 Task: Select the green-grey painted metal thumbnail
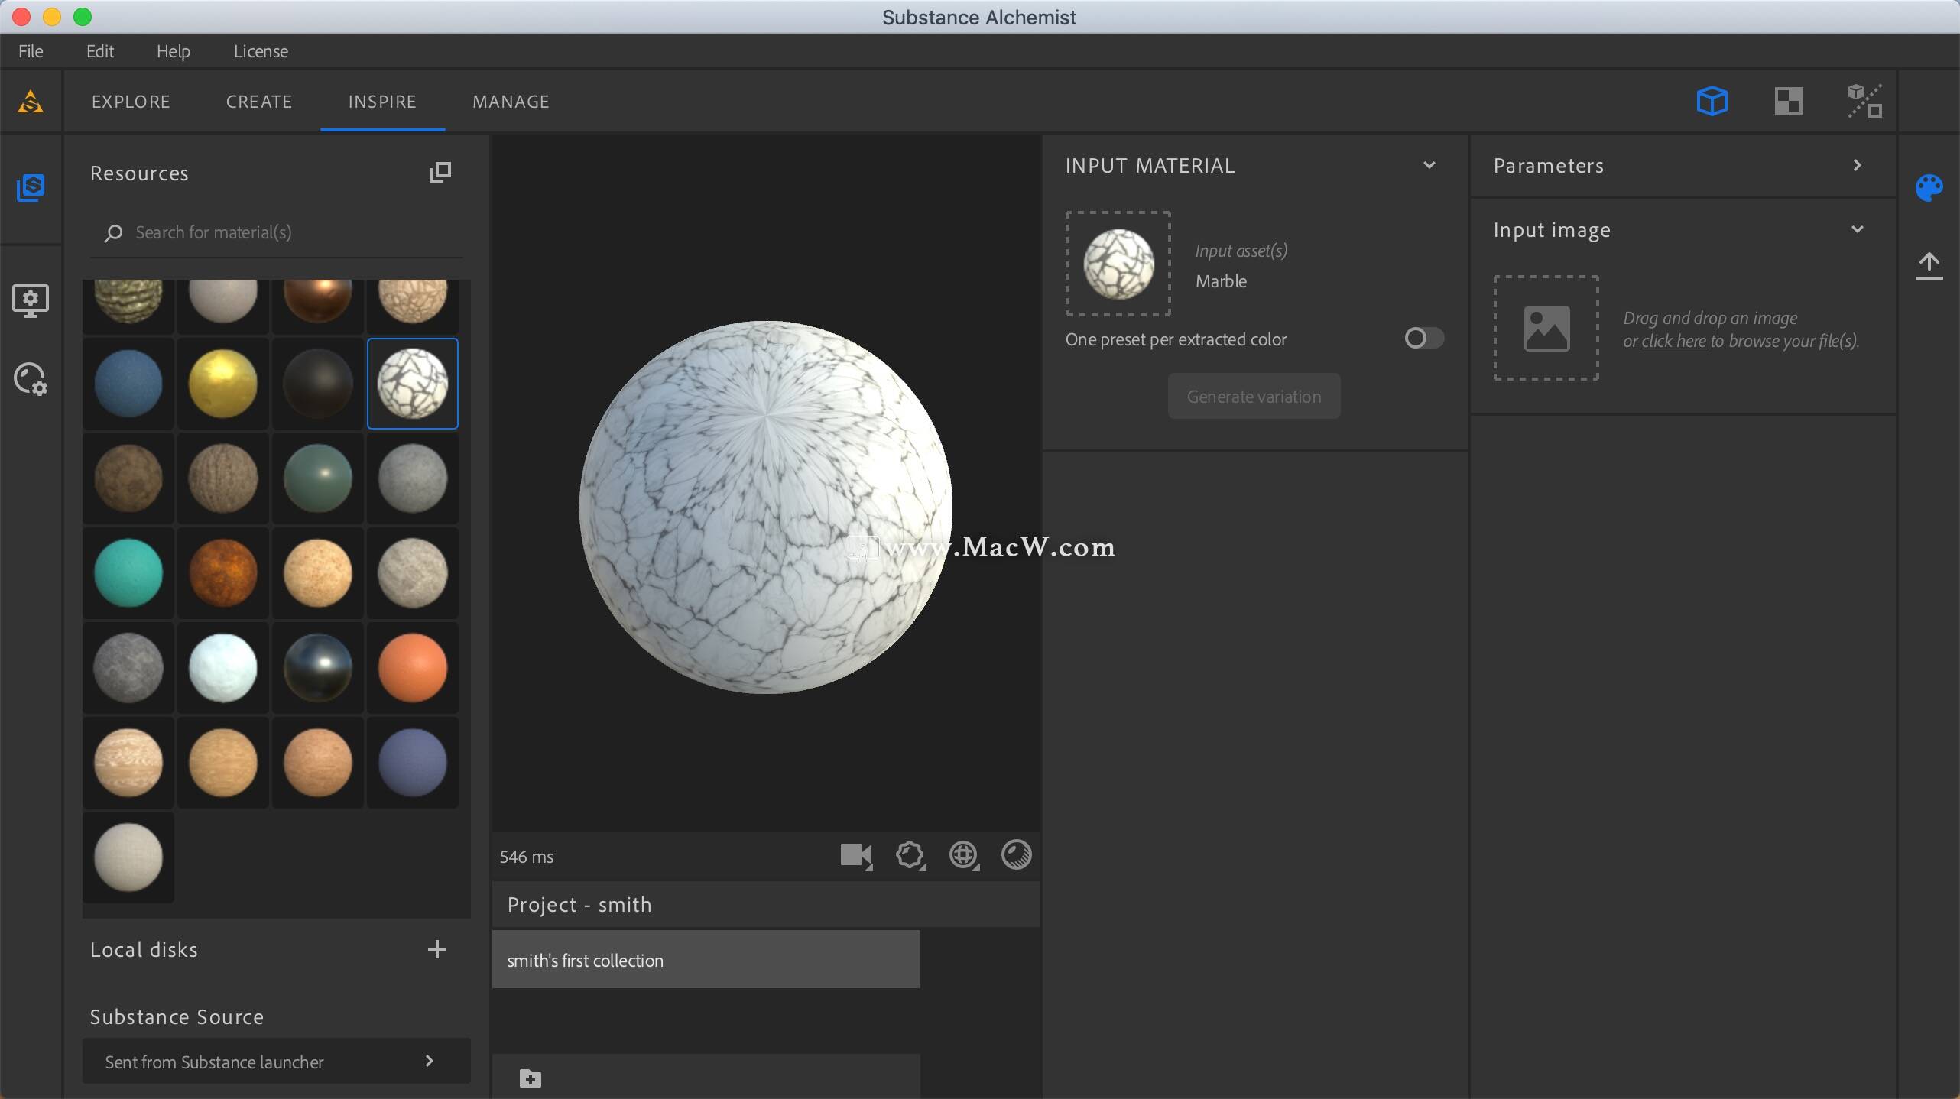coord(318,478)
